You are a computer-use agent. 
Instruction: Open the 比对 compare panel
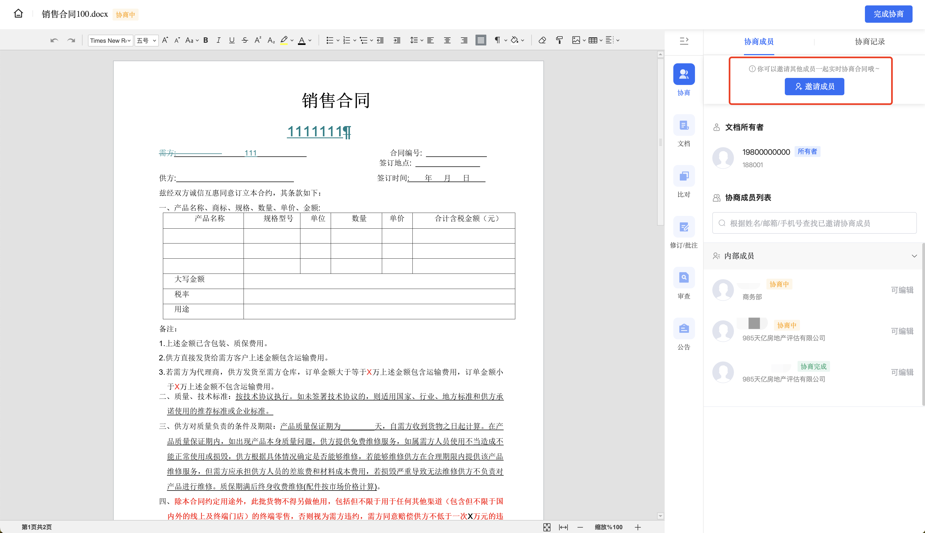(x=684, y=182)
